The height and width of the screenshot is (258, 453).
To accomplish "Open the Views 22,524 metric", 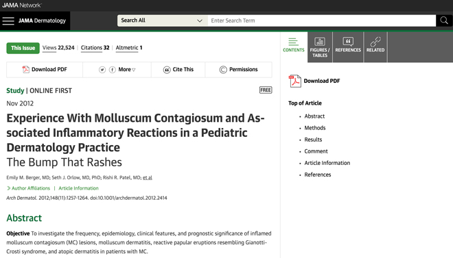I will (x=58, y=48).
